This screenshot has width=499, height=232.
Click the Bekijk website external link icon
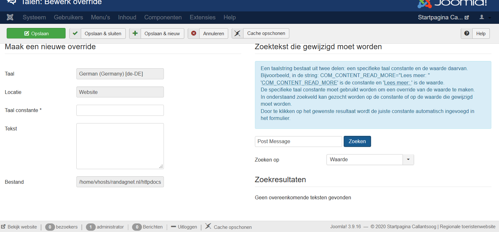pyautogui.click(x=3, y=227)
